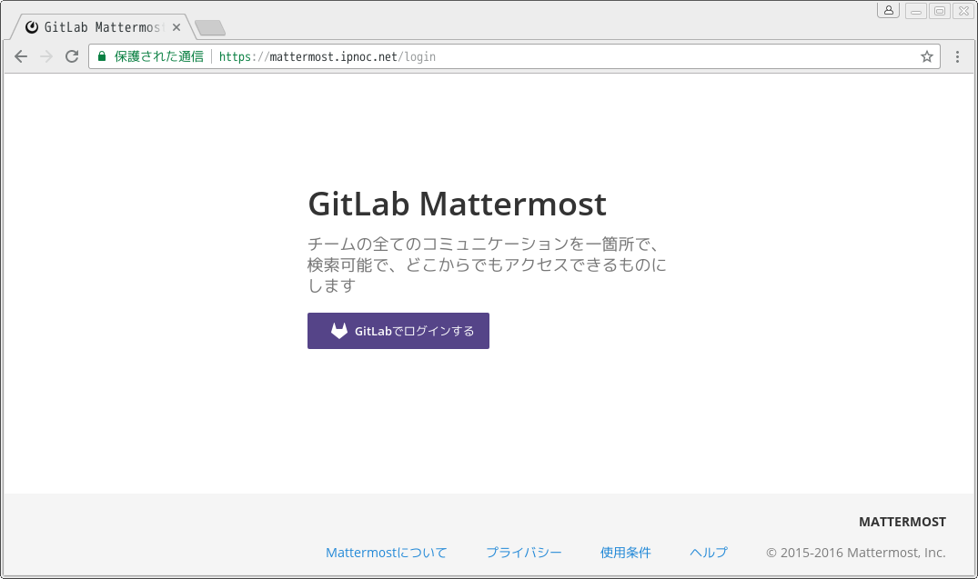Click the back navigation arrow
This screenshot has width=978, height=579.
click(x=20, y=56)
